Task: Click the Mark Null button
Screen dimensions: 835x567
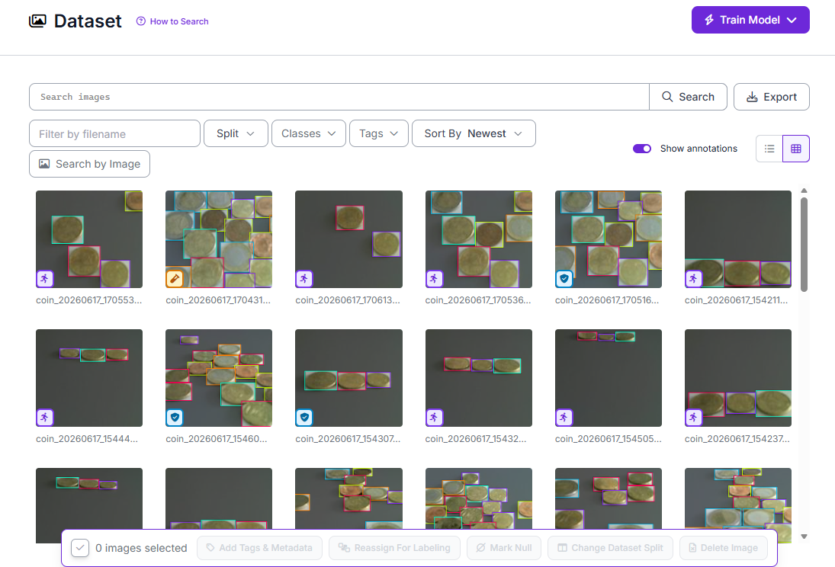Action: tap(504, 548)
